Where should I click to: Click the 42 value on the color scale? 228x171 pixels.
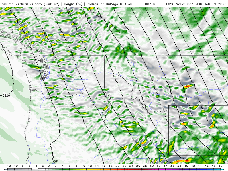tap(193, 166)
